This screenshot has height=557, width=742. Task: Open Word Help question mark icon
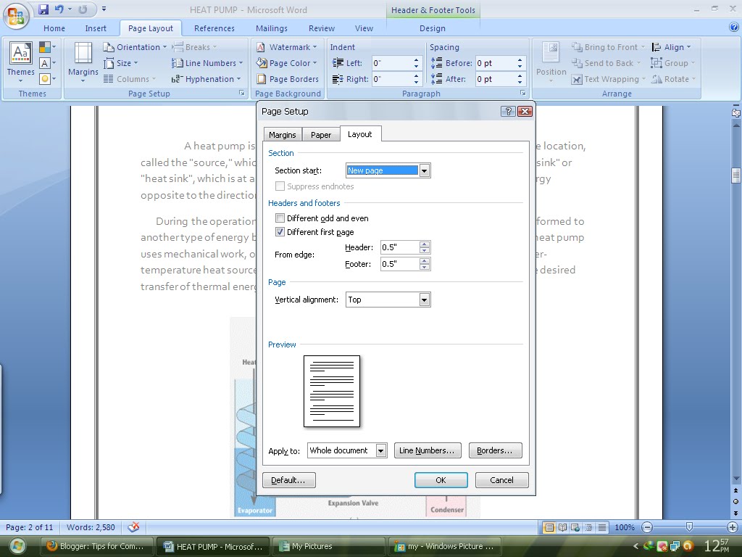[734, 28]
